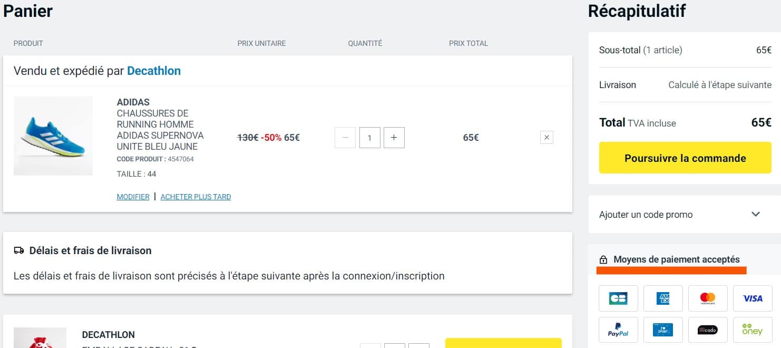The width and height of the screenshot is (781, 348).
Task: Click the quantity field showing 1
Action: pos(369,138)
